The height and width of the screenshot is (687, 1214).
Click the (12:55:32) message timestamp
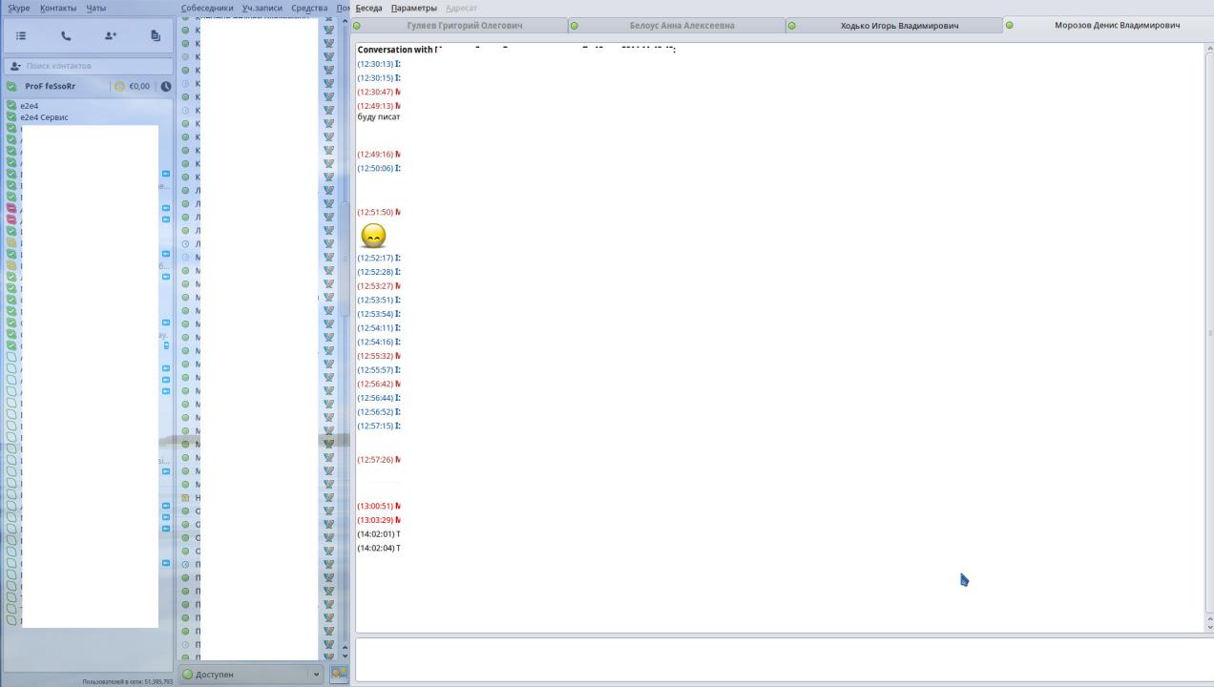pos(375,356)
